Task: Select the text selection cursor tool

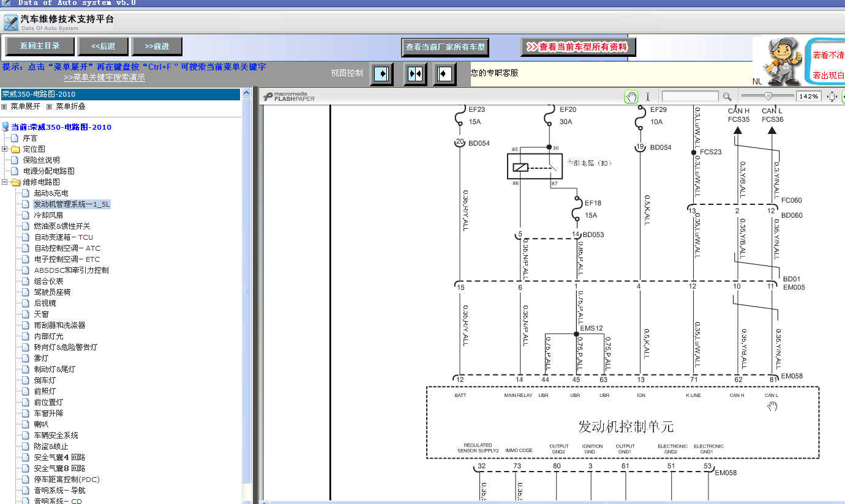Action: click(647, 97)
